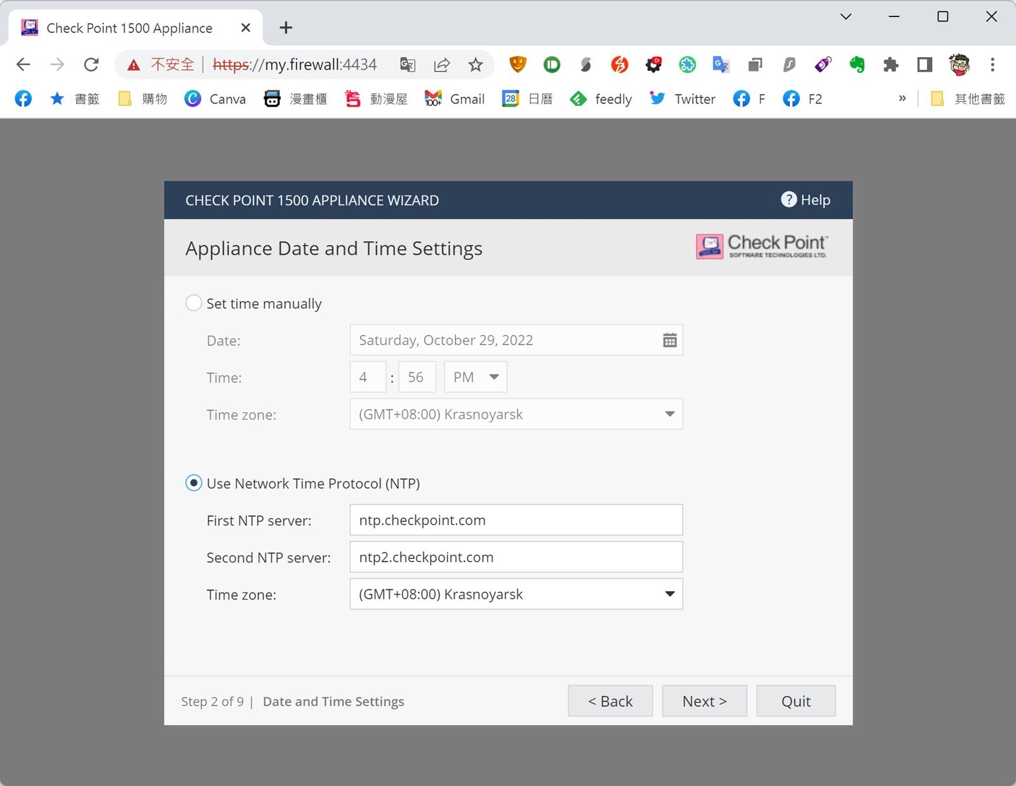
Task: Click the Next button
Action: 704,701
